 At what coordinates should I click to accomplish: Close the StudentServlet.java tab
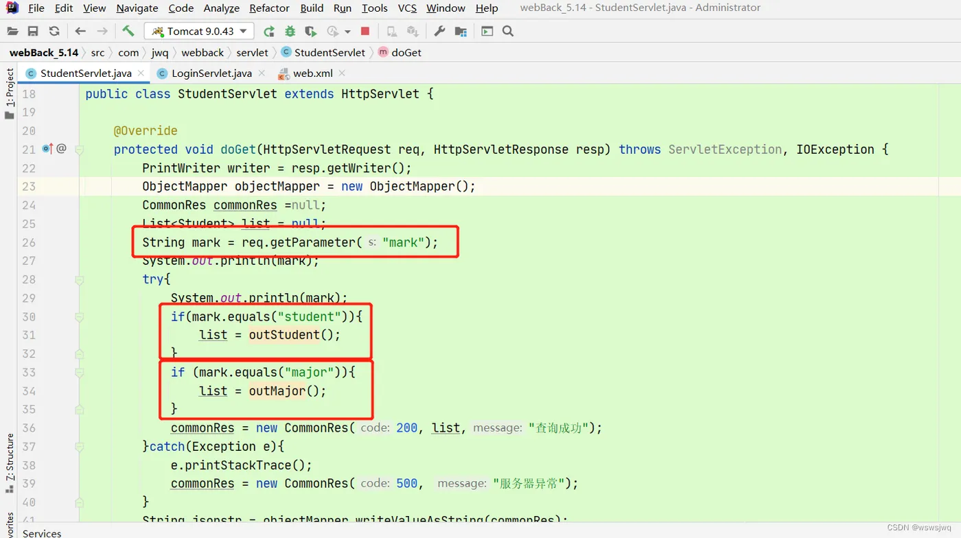[141, 73]
